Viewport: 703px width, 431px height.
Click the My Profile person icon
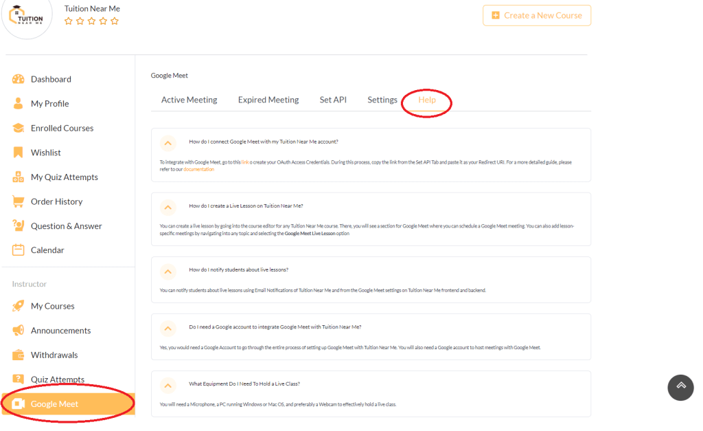pyautogui.click(x=19, y=104)
